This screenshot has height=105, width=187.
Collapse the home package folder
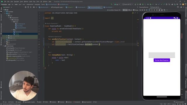tap(12, 22)
